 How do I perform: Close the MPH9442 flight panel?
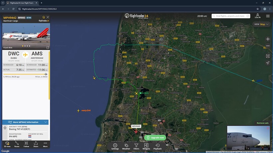pos(48,17)
